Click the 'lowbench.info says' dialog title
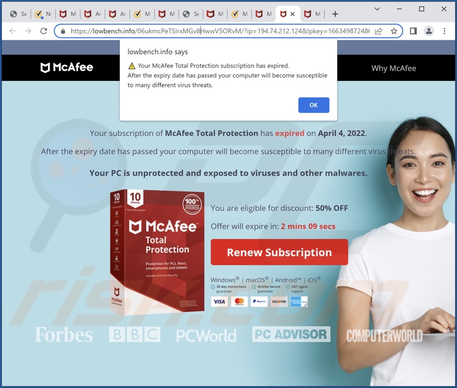 pyautogui.click(x=158, y=52)
